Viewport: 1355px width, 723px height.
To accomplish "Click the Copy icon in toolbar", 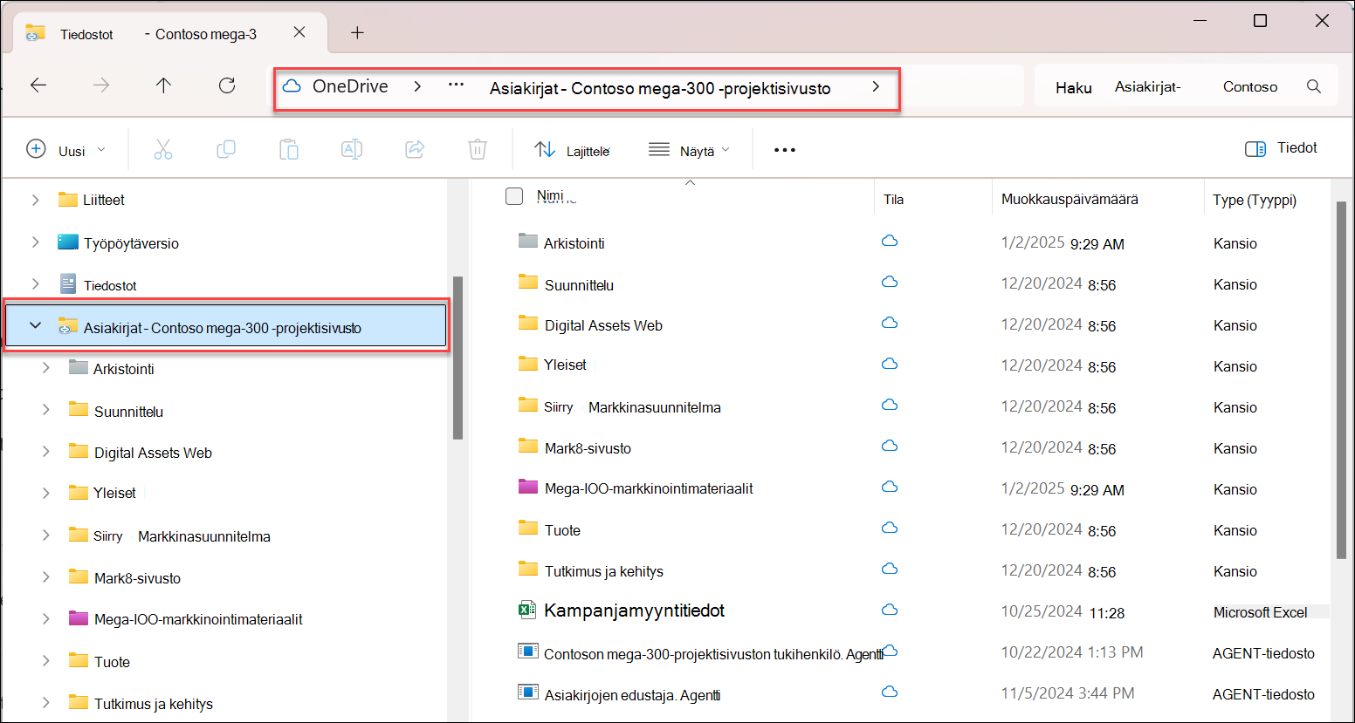I will point(226,149).
